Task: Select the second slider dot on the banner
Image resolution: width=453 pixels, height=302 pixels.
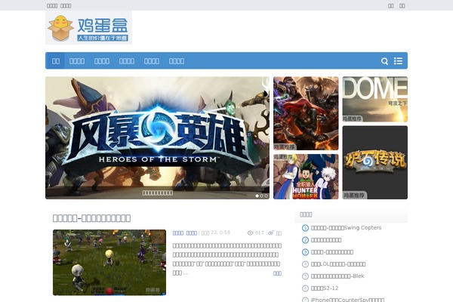Action: coord(261,196)
